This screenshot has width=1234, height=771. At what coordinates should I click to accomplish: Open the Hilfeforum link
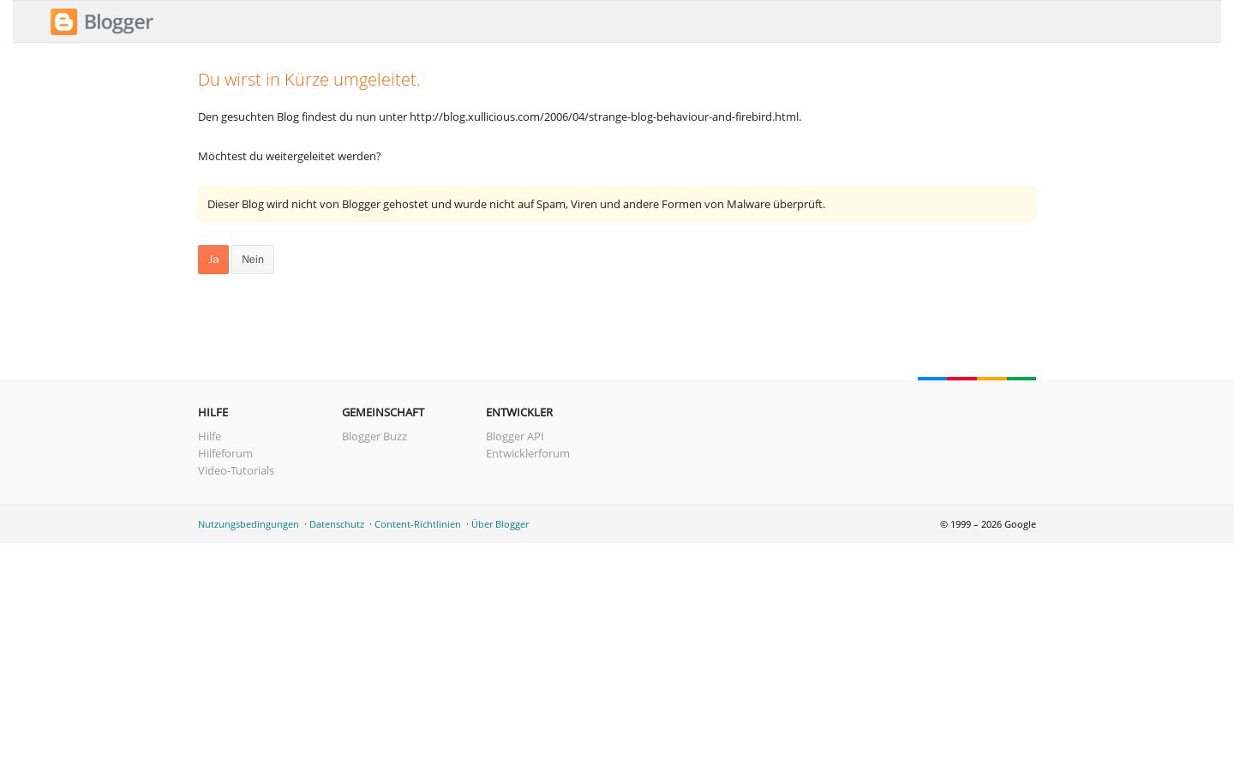coord(225,453)
